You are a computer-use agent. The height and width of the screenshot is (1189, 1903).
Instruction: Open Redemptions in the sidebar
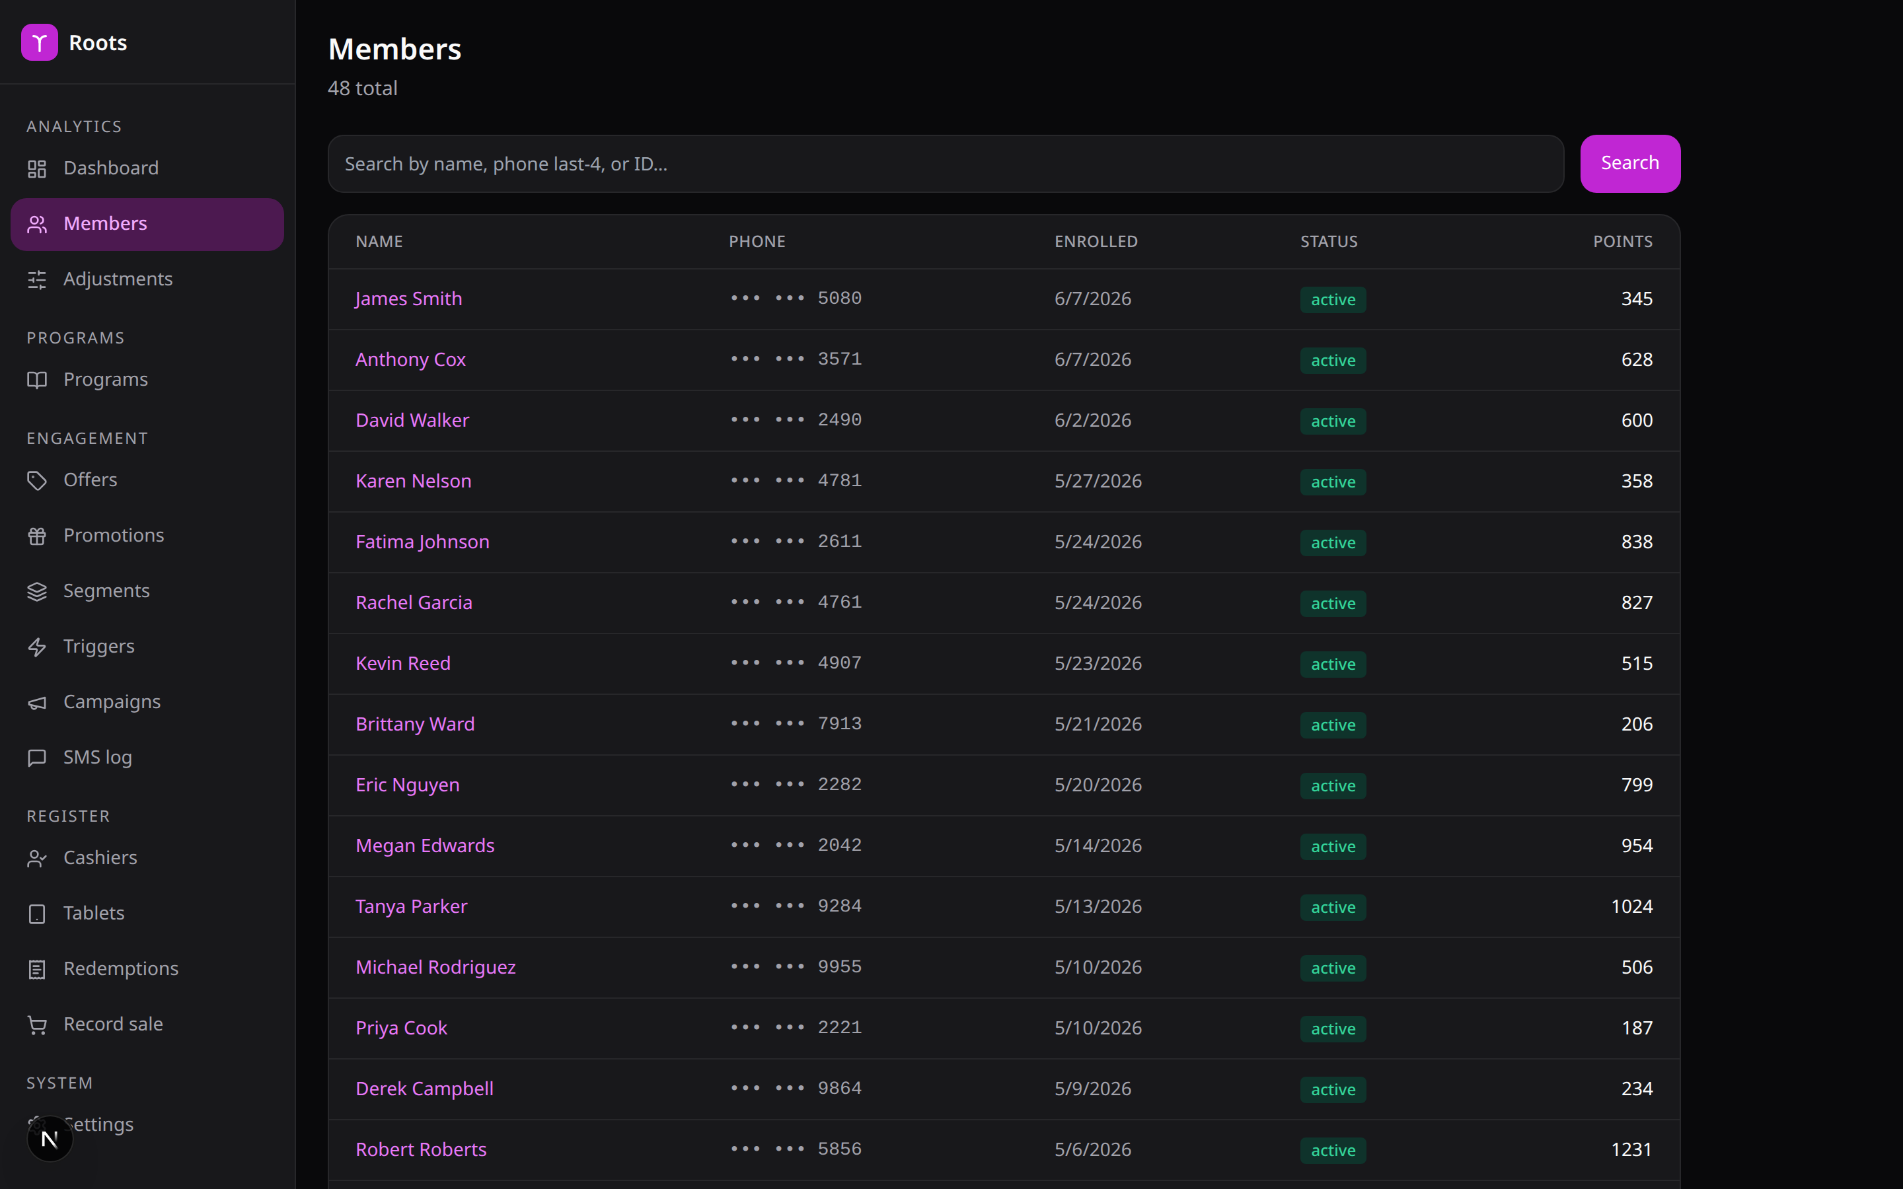147,969
